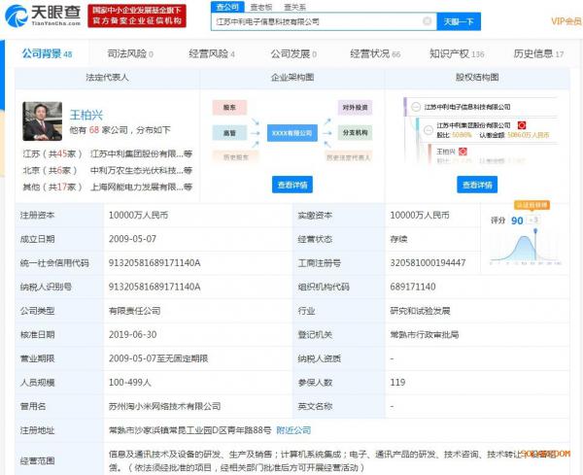Click the 股东 box in structure diagram

(x=229, y=108)
